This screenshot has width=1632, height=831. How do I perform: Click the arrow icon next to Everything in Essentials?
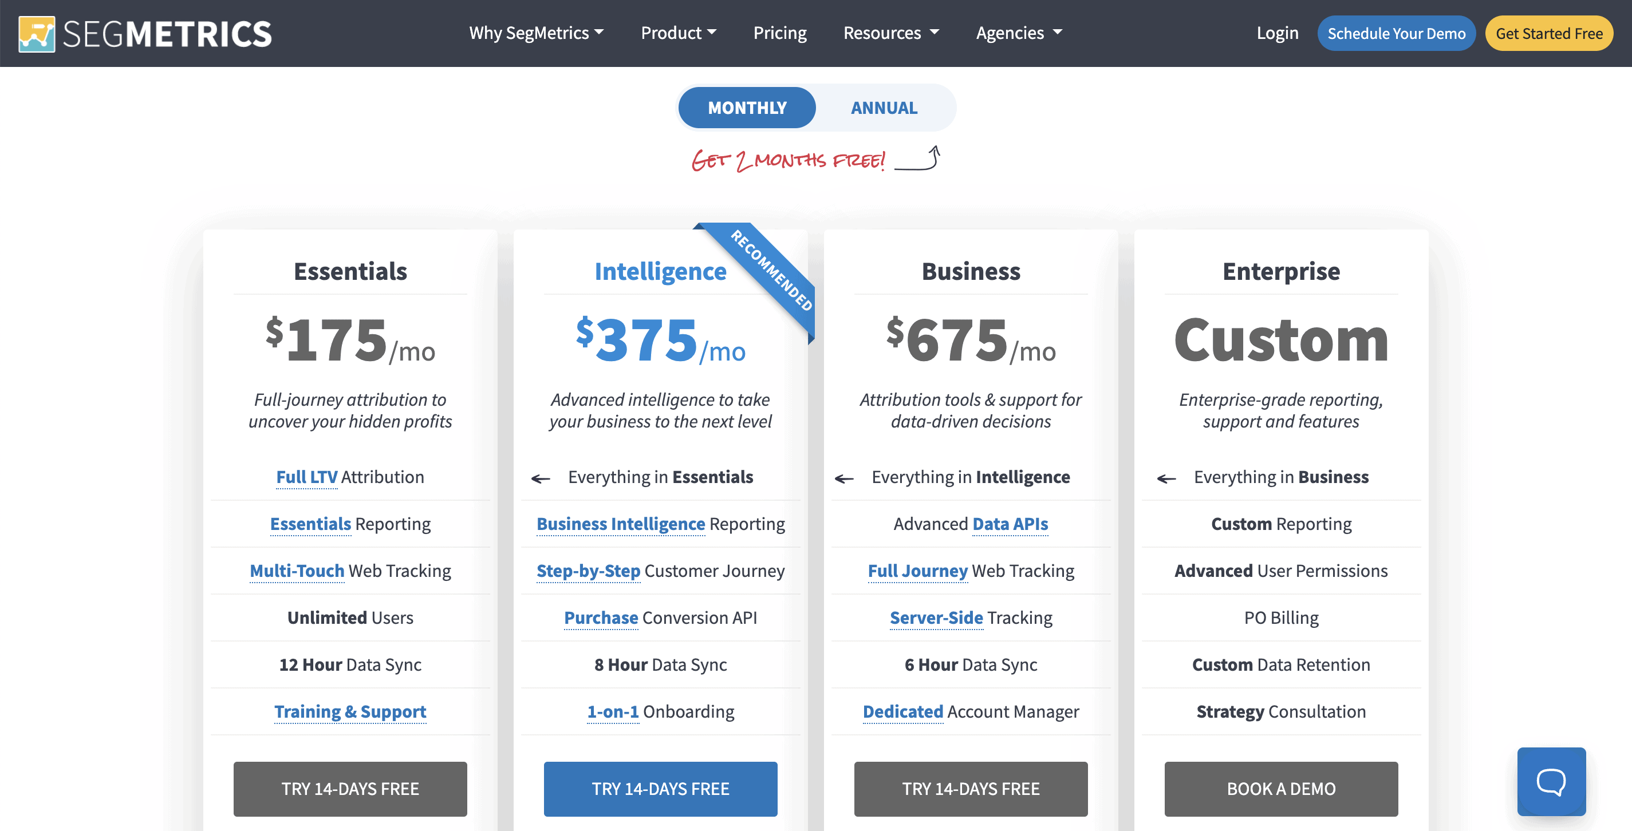pos(542,477)
